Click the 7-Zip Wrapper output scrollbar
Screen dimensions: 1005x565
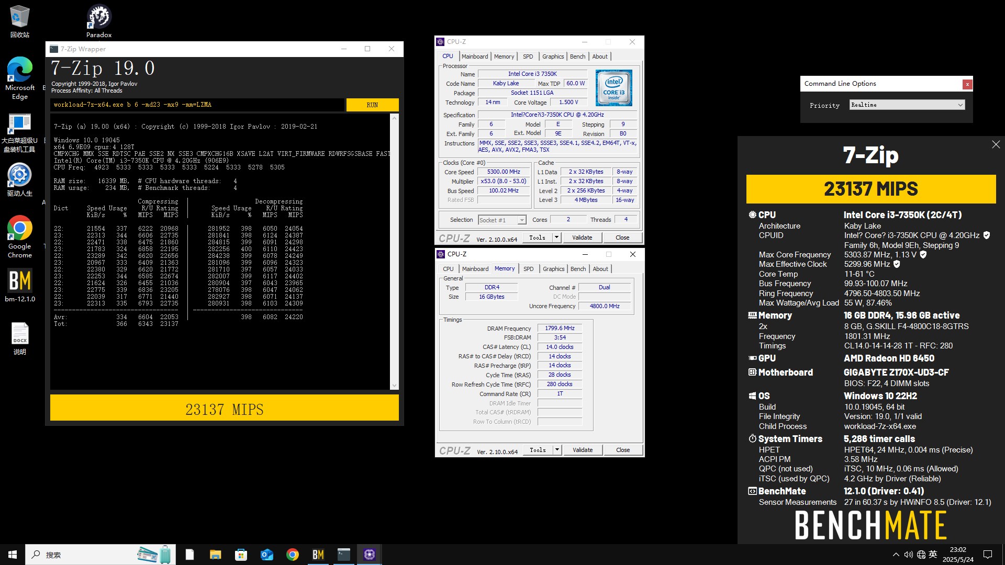[x=395, y=252]
